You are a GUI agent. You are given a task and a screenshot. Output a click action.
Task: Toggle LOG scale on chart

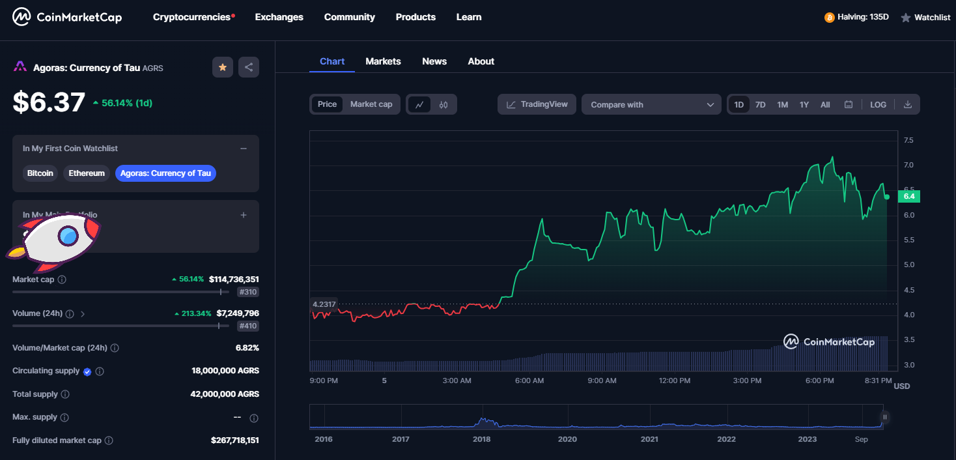pos(878,104)
